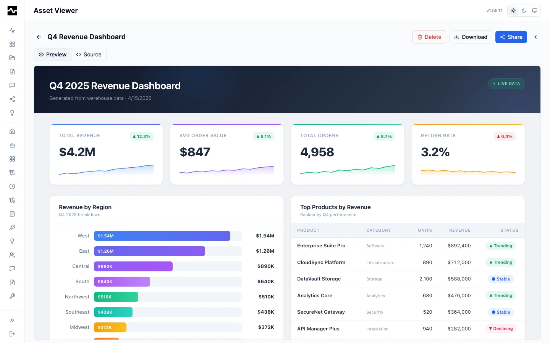Image resolution: width=550 pixels, height=343 pixels.
Task: Expand the sidebar with double chevron icon
Action: point(12,320)
